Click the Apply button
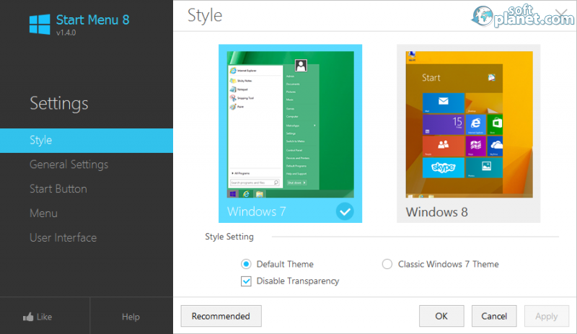577x334 pixels. point(547,316)
